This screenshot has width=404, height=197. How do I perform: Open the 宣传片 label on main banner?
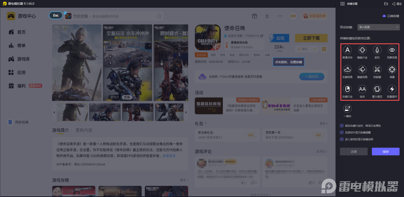pyautogui.click(x=114, y=97)
